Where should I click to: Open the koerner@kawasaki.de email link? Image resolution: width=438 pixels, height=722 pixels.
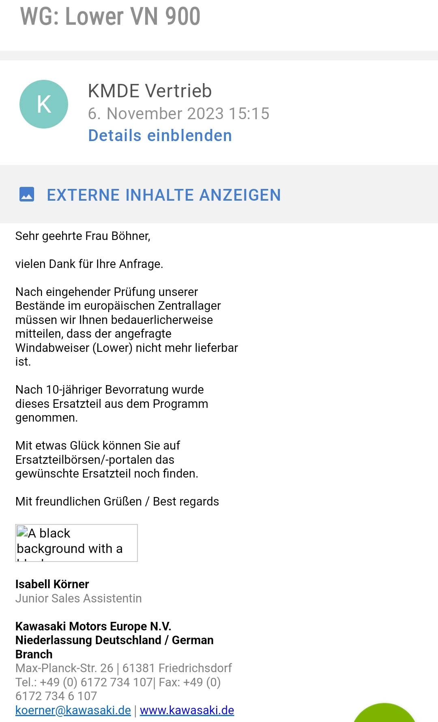coord(73,710)
